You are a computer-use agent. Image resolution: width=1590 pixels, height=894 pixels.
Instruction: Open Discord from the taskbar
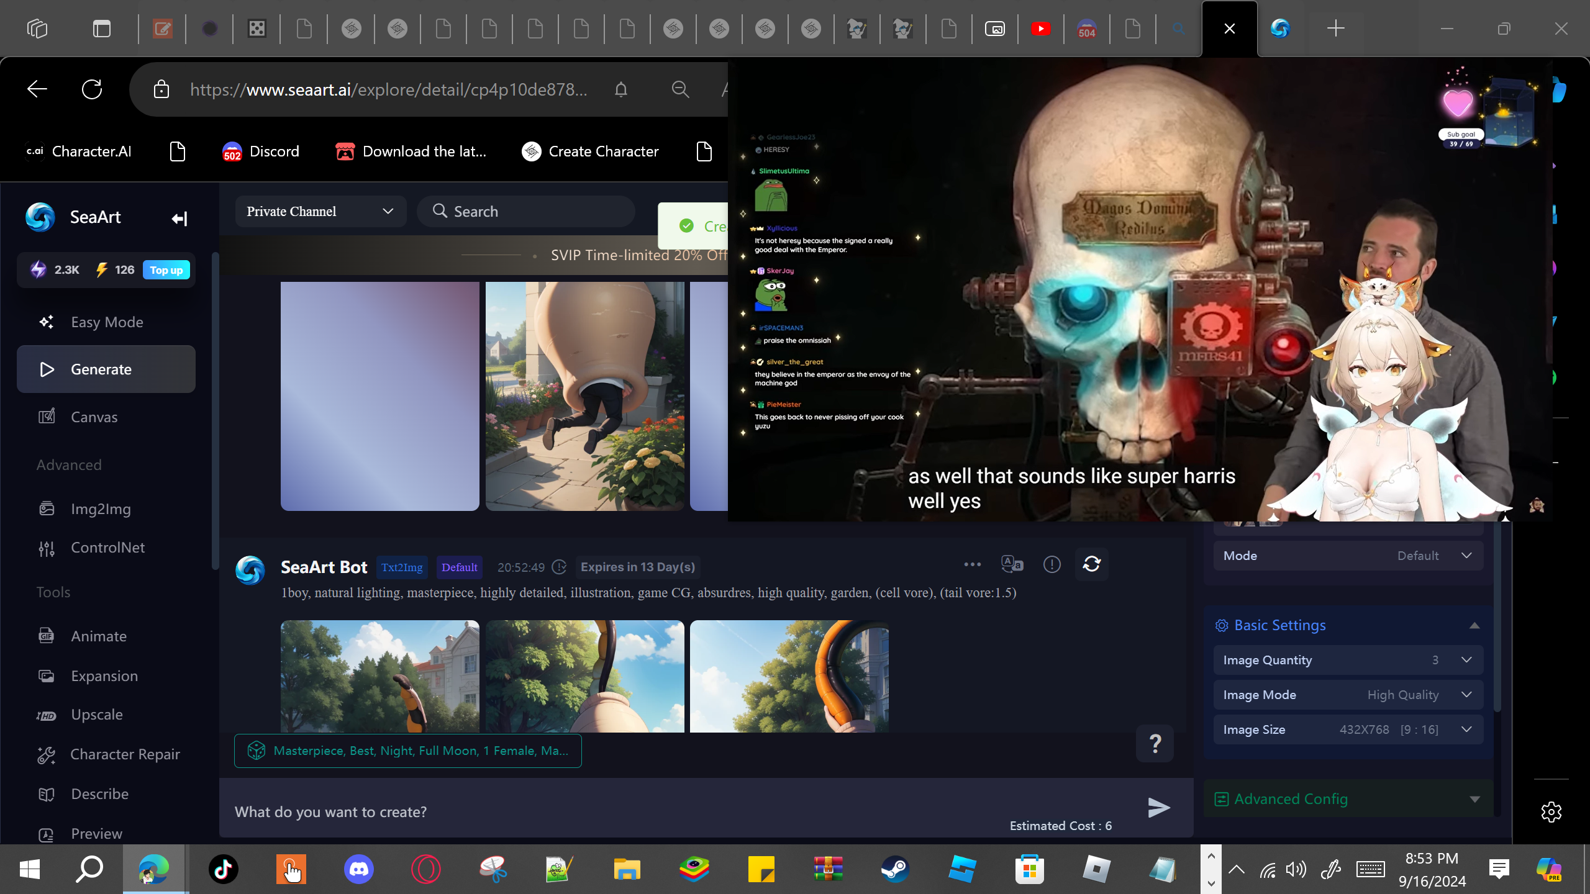[x=359, y=869]
